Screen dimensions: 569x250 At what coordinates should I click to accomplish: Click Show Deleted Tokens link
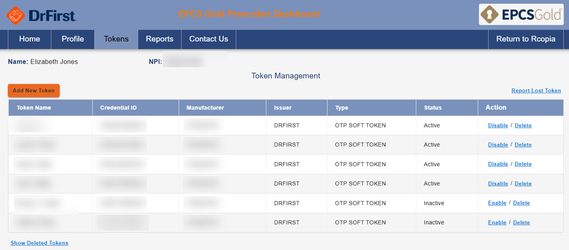[x=40, y=243]
